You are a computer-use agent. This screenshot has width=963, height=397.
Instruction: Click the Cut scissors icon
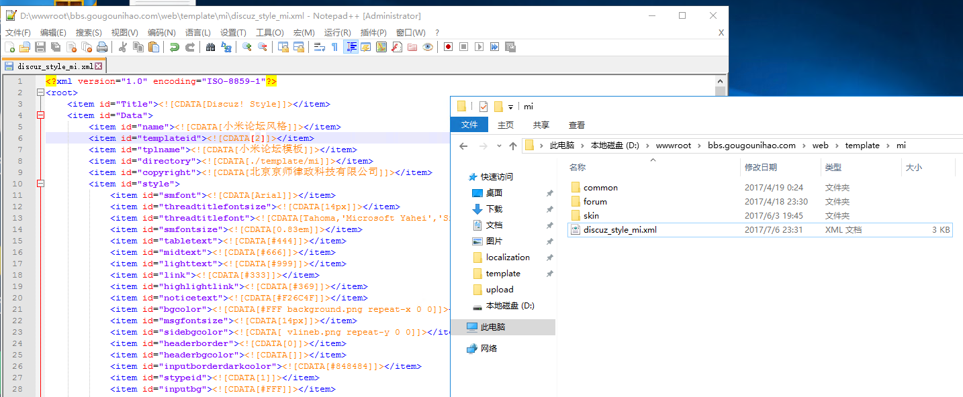pos(122,47)
